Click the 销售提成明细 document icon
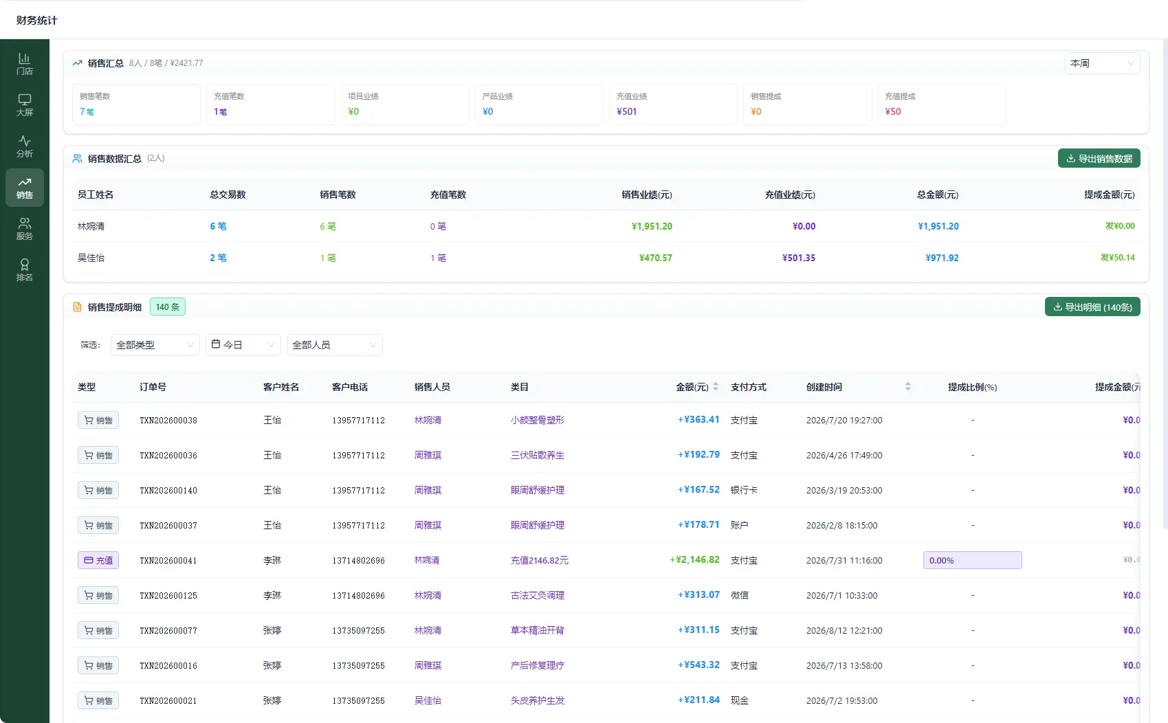The image size is (1168, 723). [78, 307]
